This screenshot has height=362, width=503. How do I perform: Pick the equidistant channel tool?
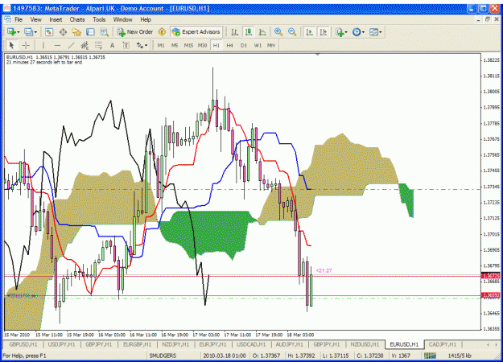tap(85, 46)
